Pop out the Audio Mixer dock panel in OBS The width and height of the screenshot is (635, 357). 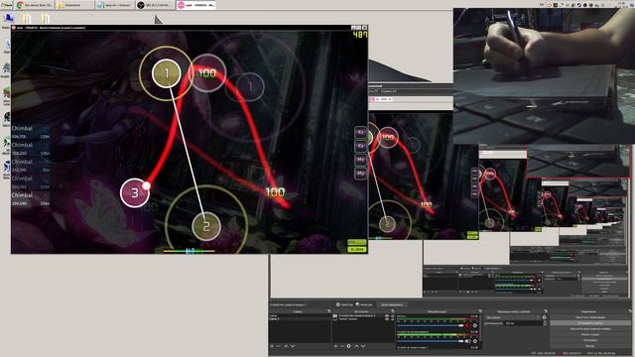coord(480,310)
